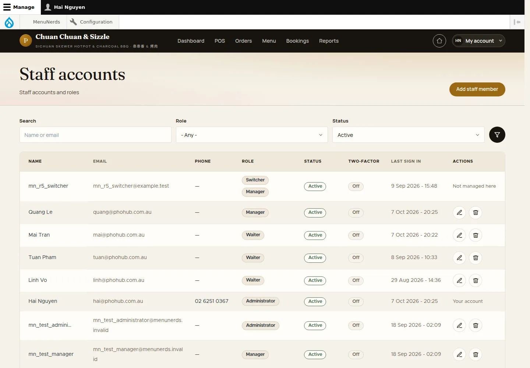530x368 pixels.
Task: Open the home icon button
Action: pos(439,41)
